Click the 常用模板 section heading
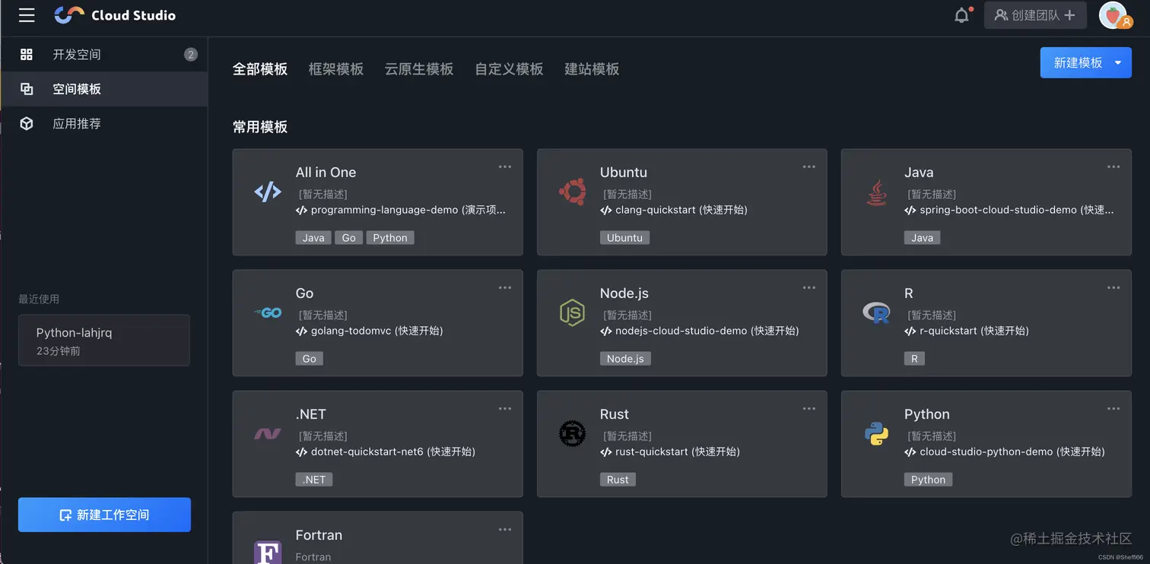Viewport: 1150px width, 564px height. click(x=260, y=127)
